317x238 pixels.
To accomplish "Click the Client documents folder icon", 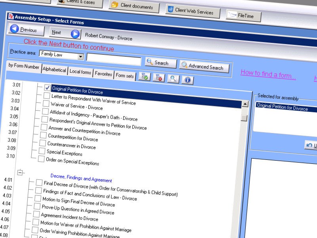I will click(x=115, y=4).
